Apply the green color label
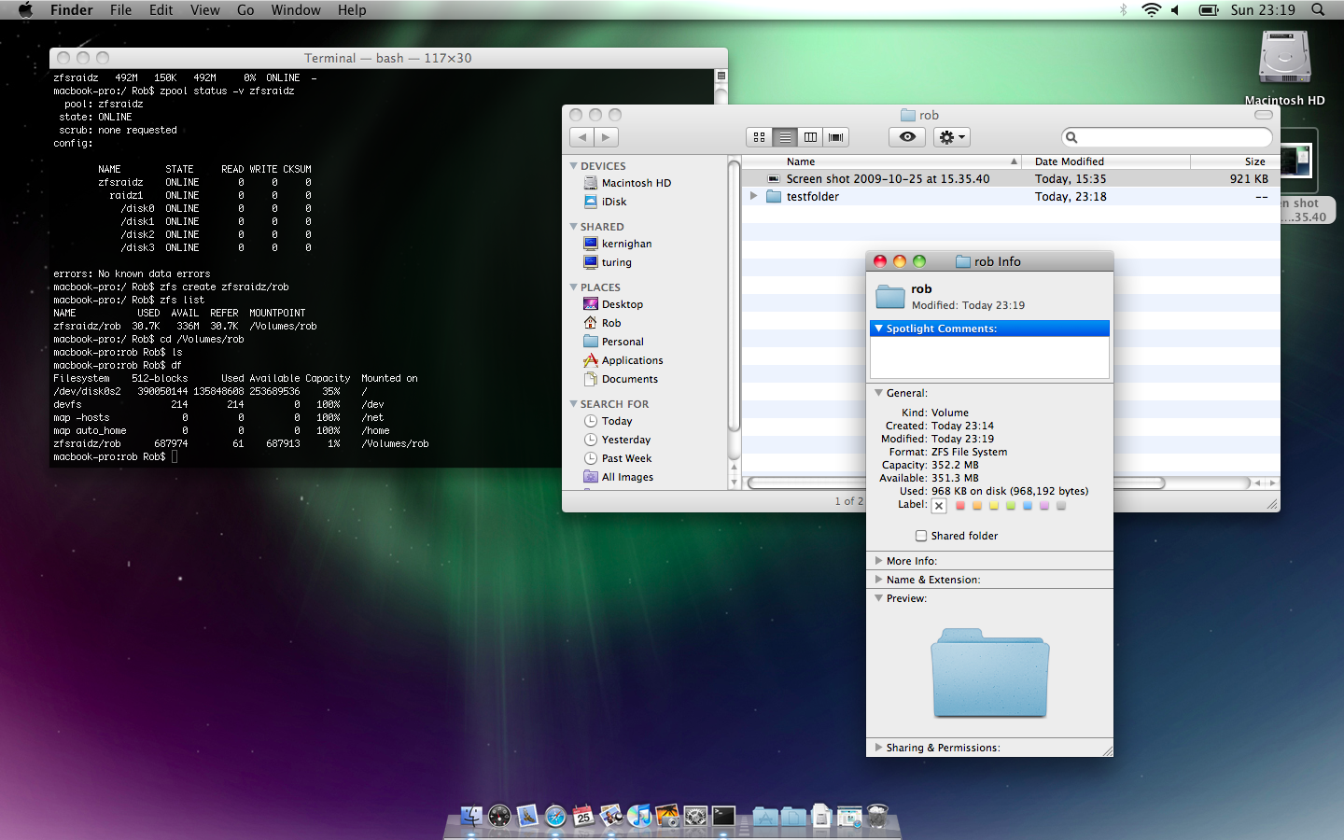 pyautogui.click(x=1011, y=506)
